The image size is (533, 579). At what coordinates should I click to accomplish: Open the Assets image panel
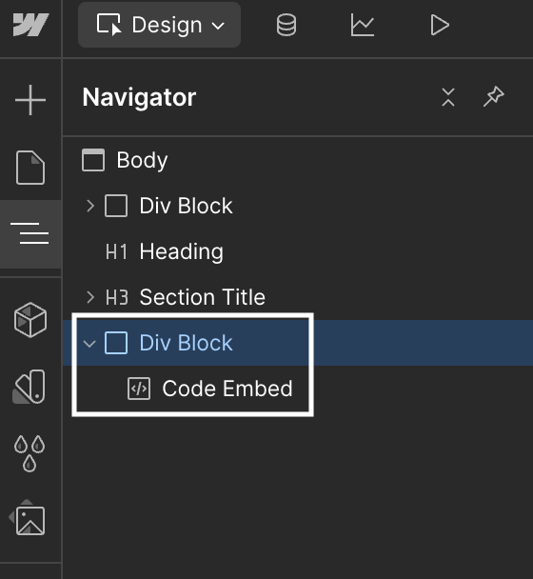click(x=28, y=518)
